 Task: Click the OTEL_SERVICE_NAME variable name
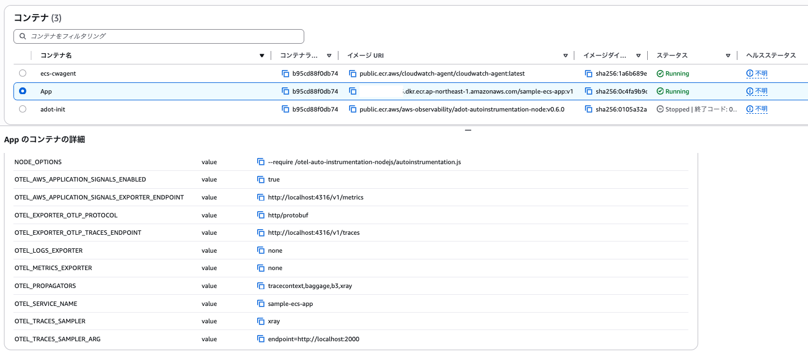(46, 304)
